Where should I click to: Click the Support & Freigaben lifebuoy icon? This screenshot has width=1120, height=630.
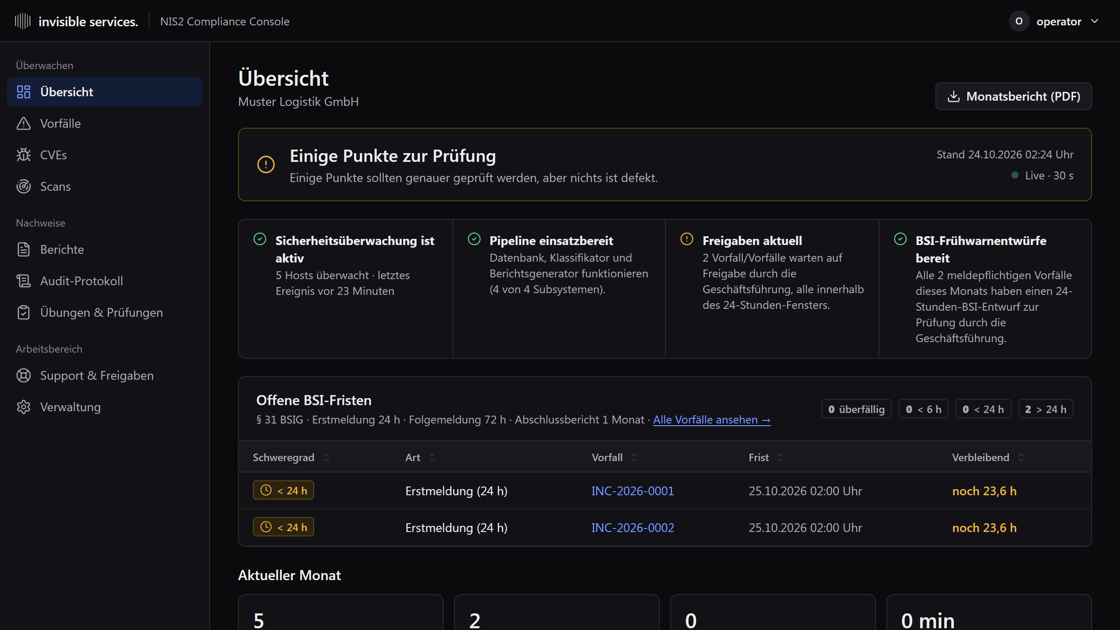point(24,375)
